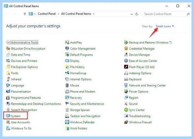Expand the chevron after All Control Panel Items

click(94, 14)
